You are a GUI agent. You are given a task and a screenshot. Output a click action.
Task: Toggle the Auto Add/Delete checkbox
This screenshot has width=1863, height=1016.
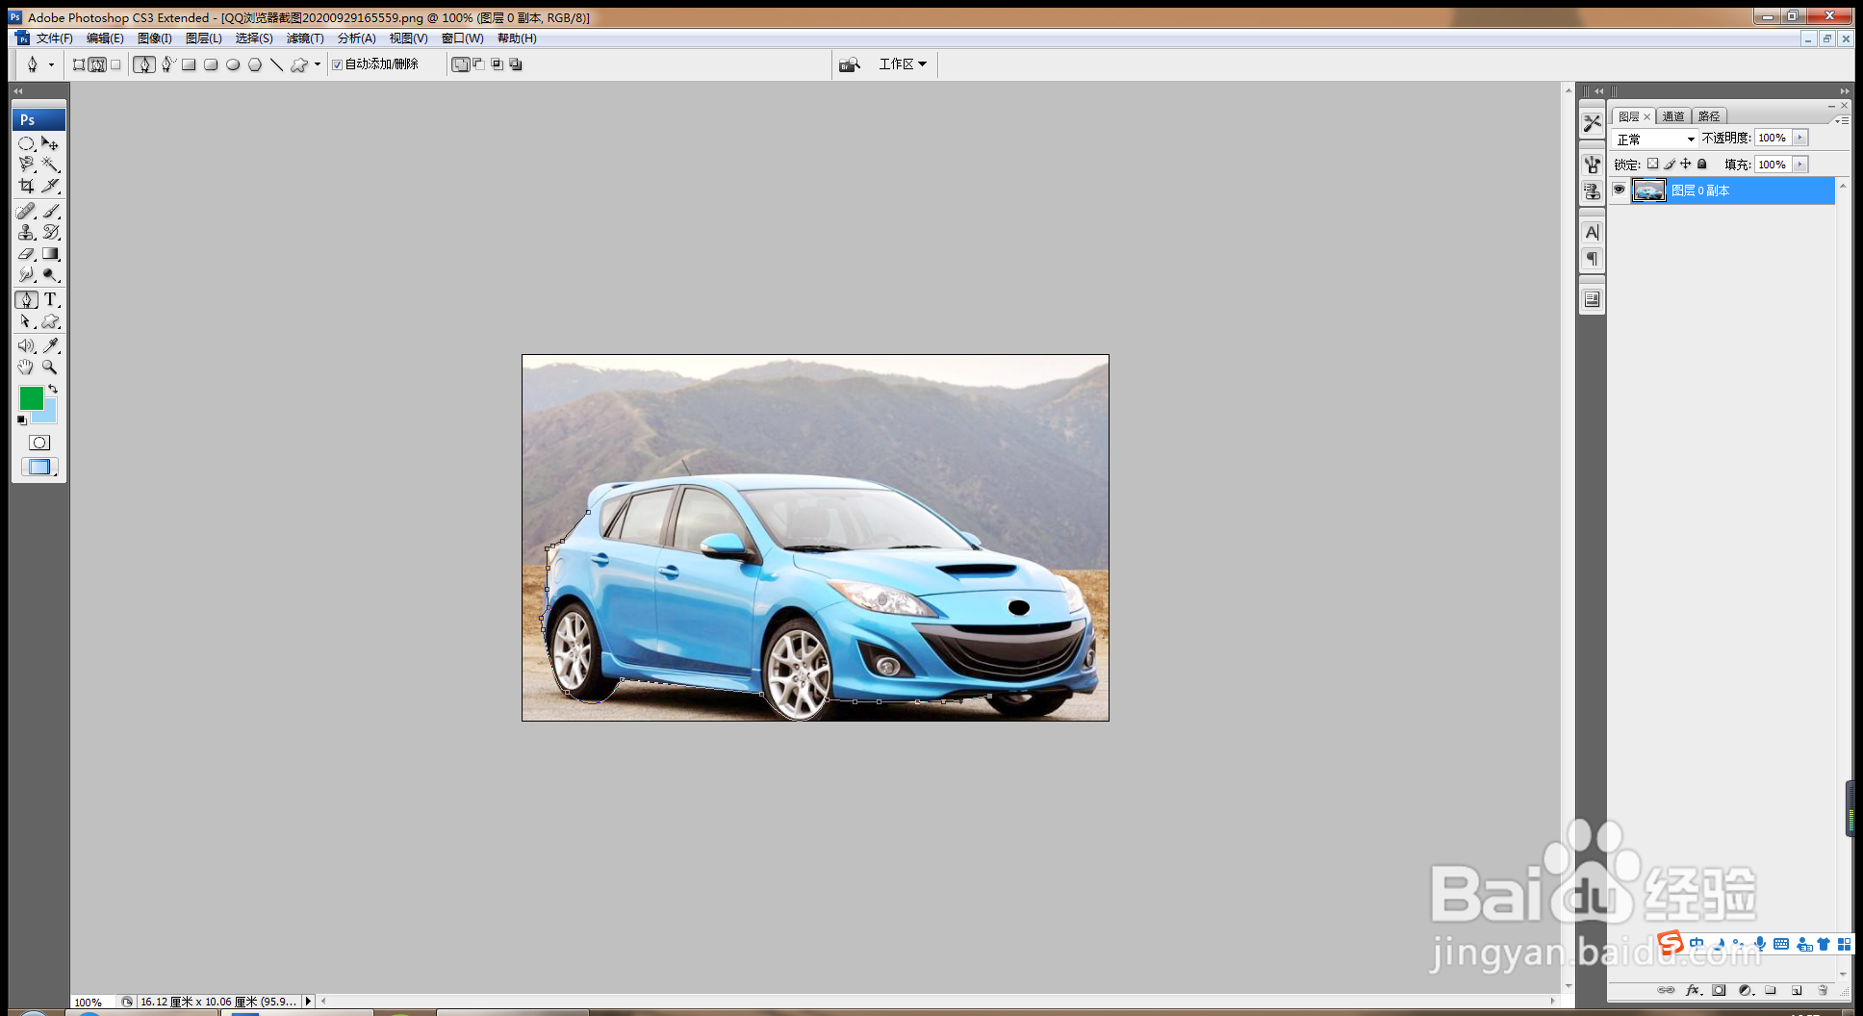pos(337,64)
